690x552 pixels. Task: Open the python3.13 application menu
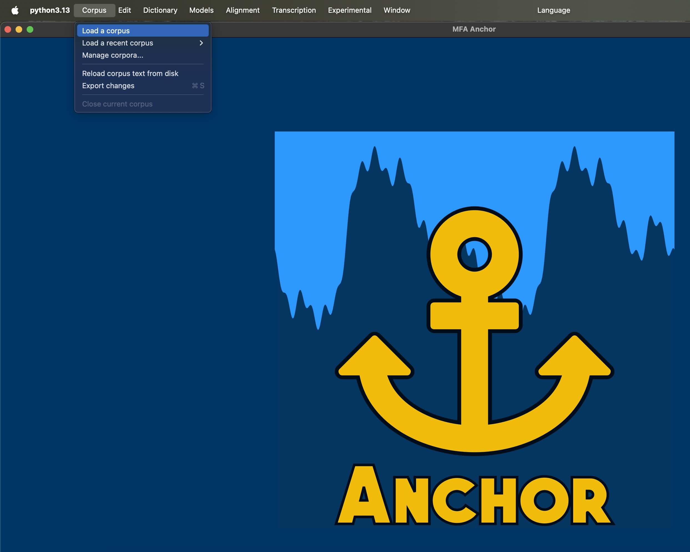click(50, 10)
